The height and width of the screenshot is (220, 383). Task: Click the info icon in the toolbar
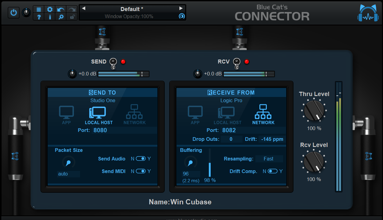tap(50, 17)
